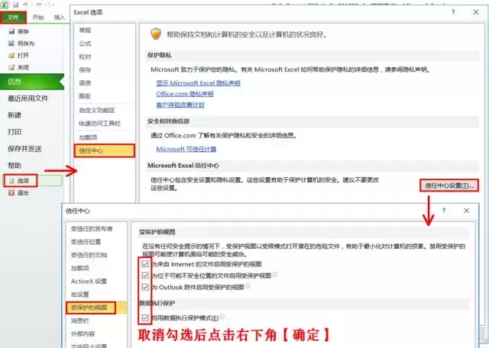The height and width of the screenshot is (348, 489).
Task: Open the 显示 Microsoft Excel 隐私声明 link
Action: click(x=198, y=83)
